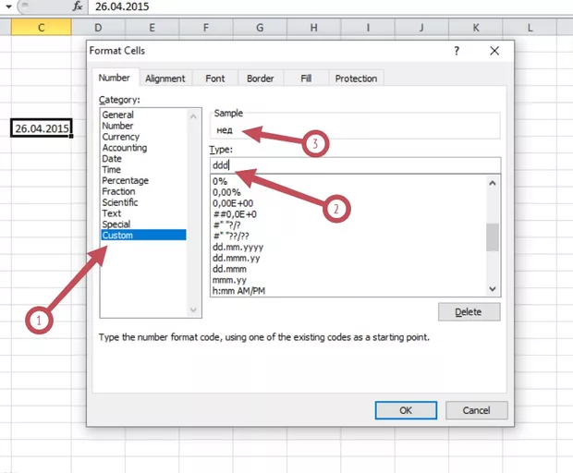Click the format list scrollbar thumb

click(x=493, y=237)
